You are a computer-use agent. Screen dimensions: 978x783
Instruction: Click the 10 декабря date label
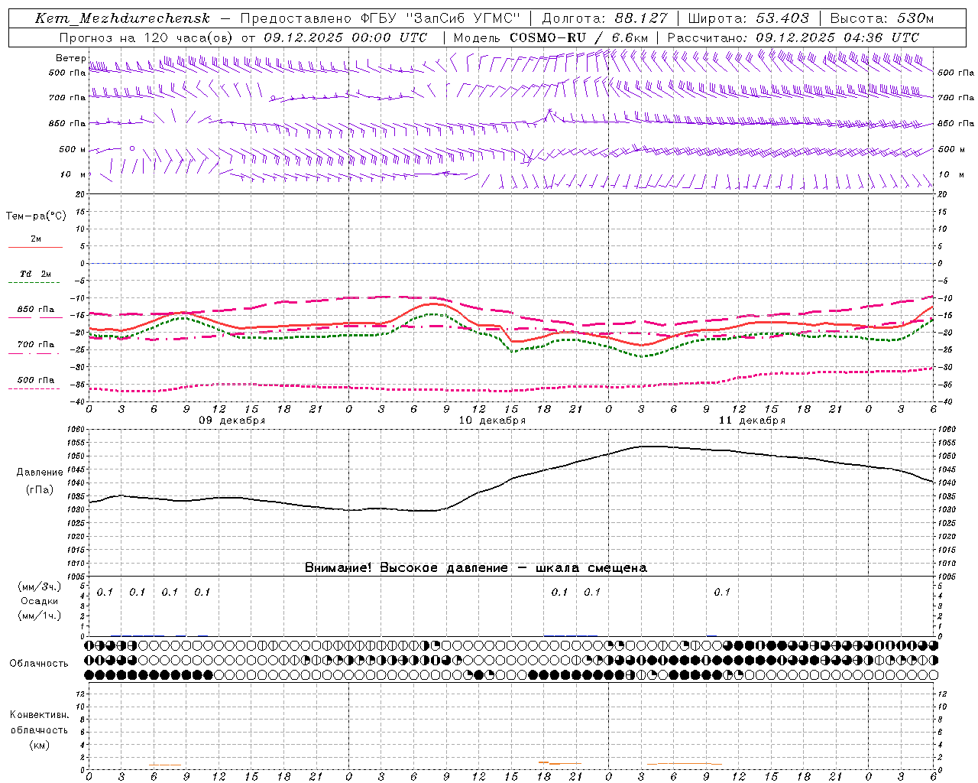pos(491,421)
